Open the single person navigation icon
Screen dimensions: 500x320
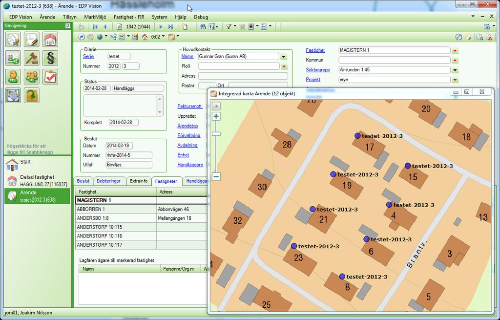click(x=13, y=77)
